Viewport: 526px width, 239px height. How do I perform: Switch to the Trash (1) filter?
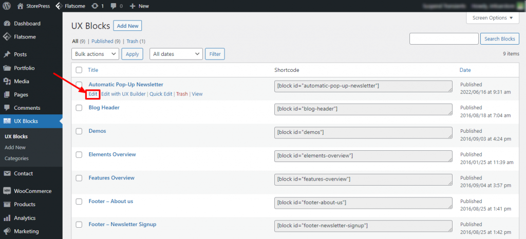[136, 41]
